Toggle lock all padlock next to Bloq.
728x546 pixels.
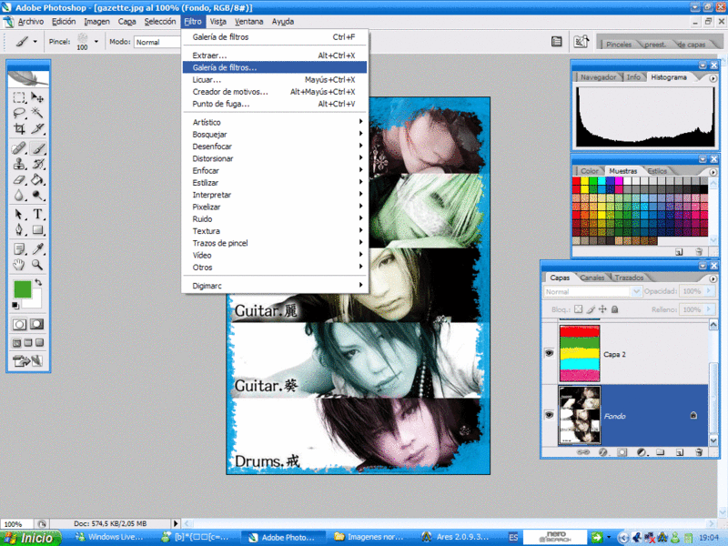(x=615, y=309)
